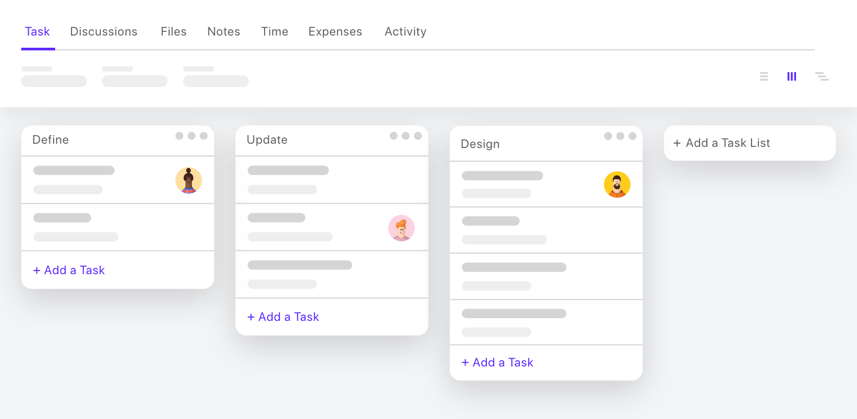Open the first task card in Update
The width and height of the screenshot is (857, 419).
(x=332, y=180)
